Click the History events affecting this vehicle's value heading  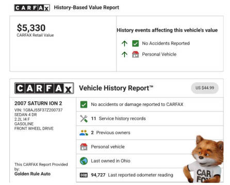point(167,30)
